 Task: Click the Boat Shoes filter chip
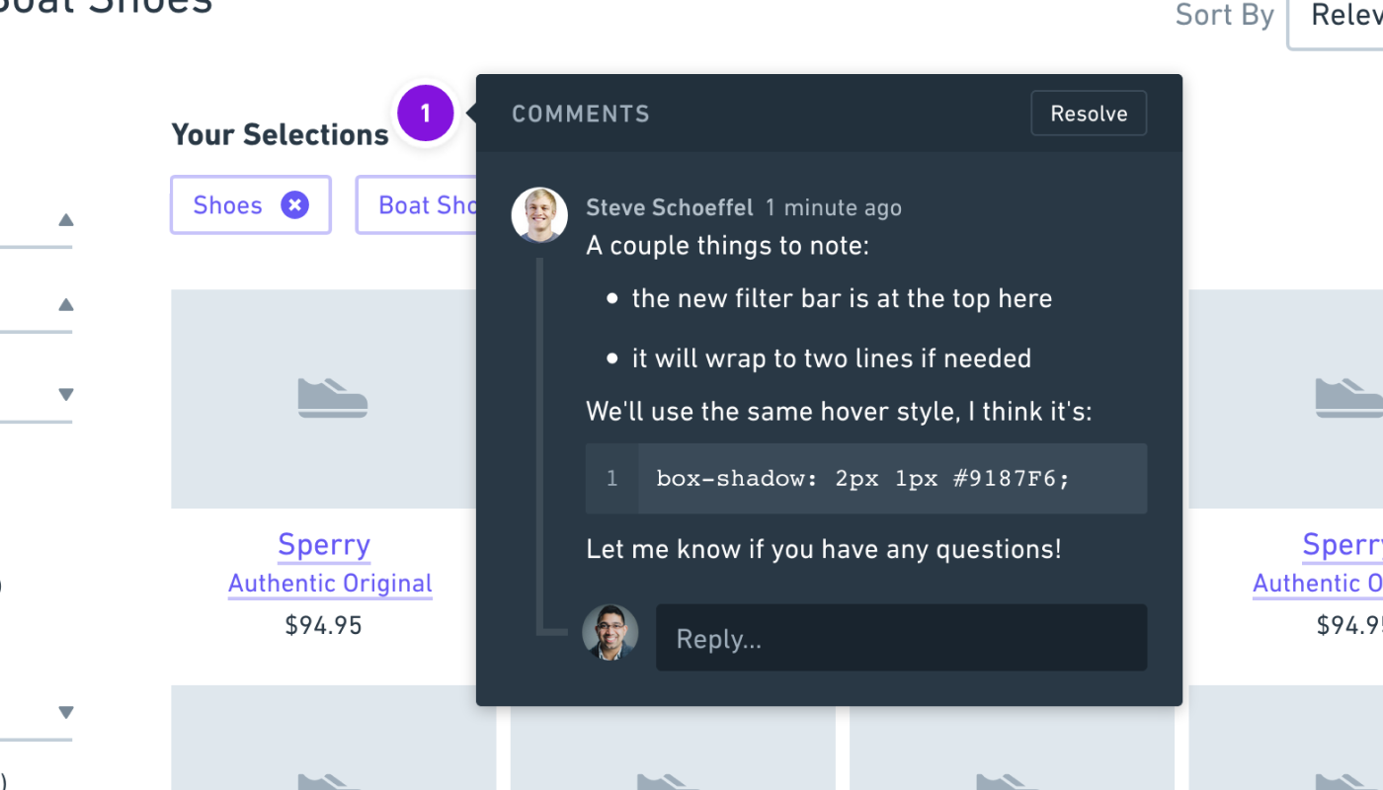coord(423,204)
